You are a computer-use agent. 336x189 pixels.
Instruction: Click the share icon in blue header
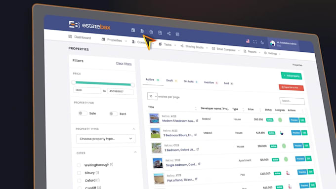click(x=168, y=34)
